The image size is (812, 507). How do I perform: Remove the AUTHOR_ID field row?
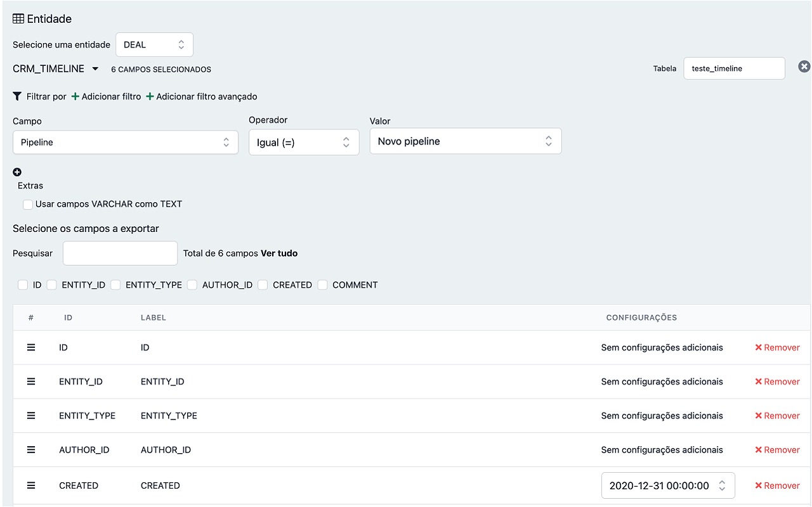(x=777, y=450)
